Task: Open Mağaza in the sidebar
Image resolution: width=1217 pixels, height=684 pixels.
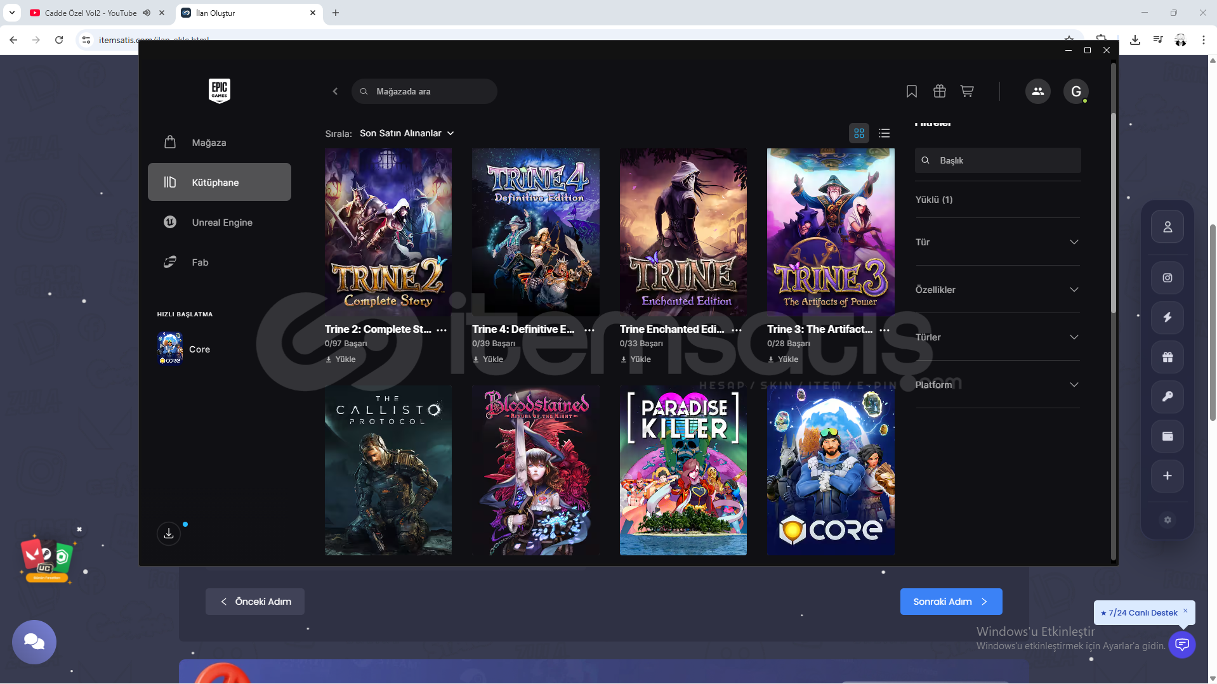Action: 220,143
